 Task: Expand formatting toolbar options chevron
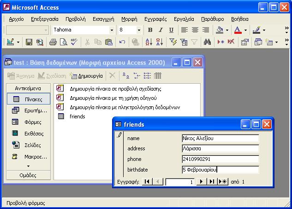coord(286,30)
